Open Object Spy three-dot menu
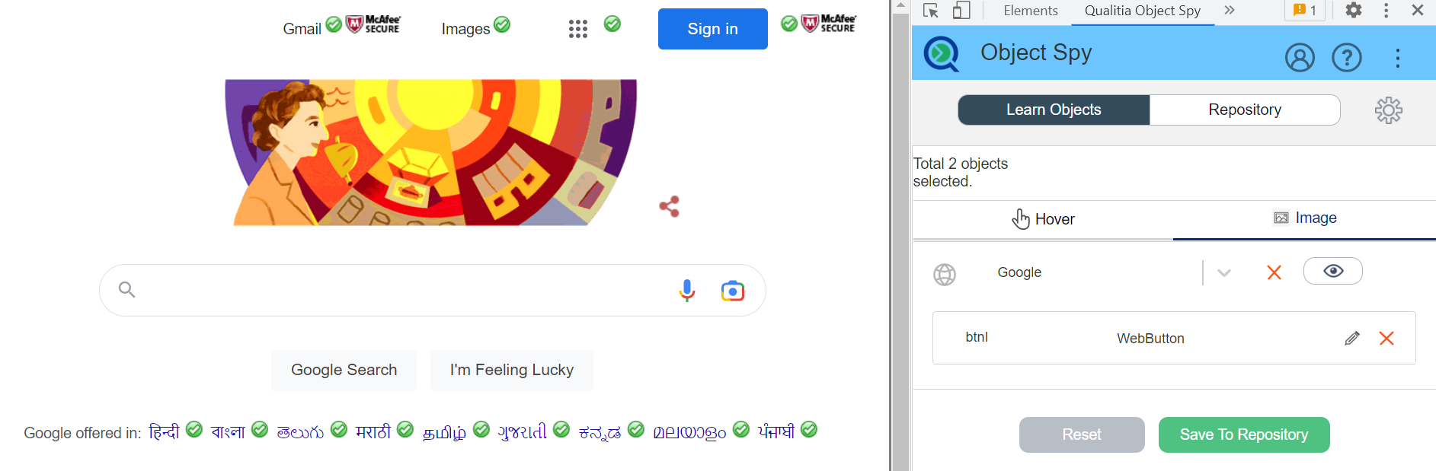Image resolution: width=1436 pixels, height=471 pixels. point(1398,58)
